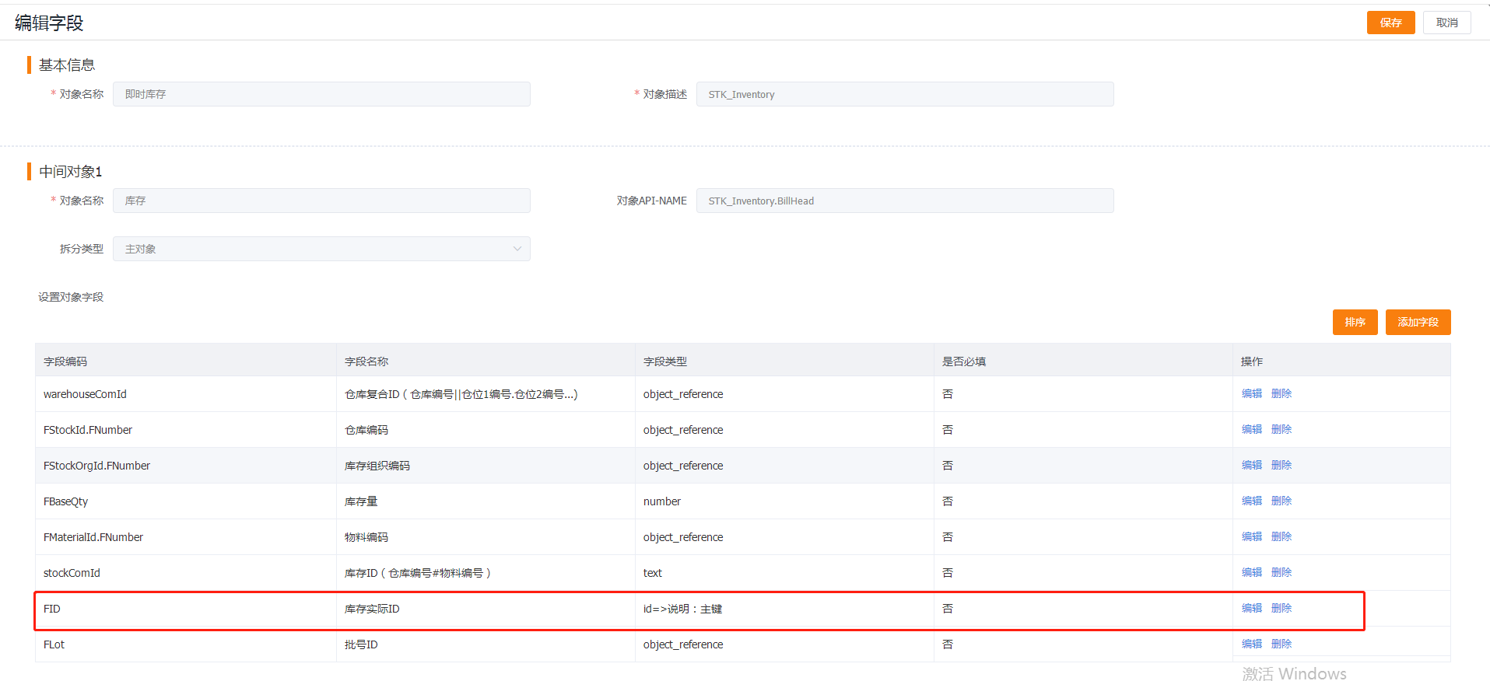Image resolution: width=1490 pixels, height=681 pixels.
Task: Click the 添加字段 button
Action: pyautogui.click(x=1418, y=322)
